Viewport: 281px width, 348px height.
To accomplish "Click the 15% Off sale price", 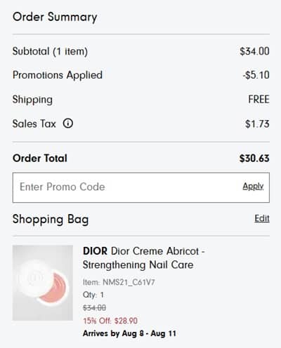I will 110,321.
